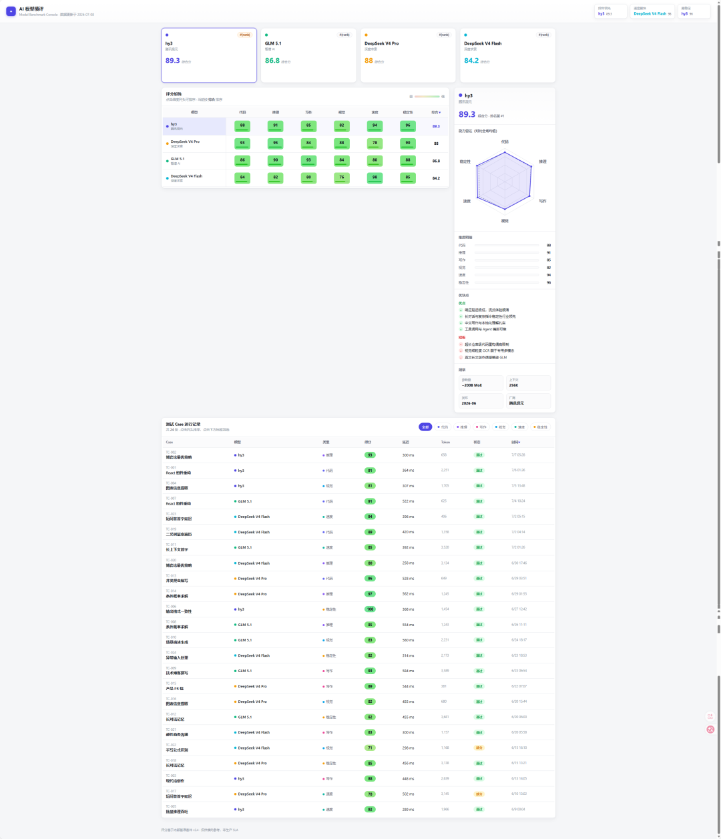Click hy3 score cell 96 for 稳定性
The width and height of the screenshot is (721, 839).
408,126
